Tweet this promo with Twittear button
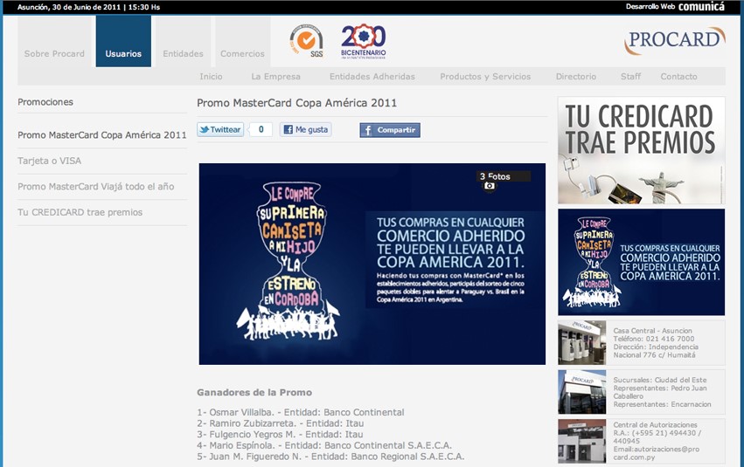Image resolution: width=744 pixels, height=467 pixels. (220, 130)
